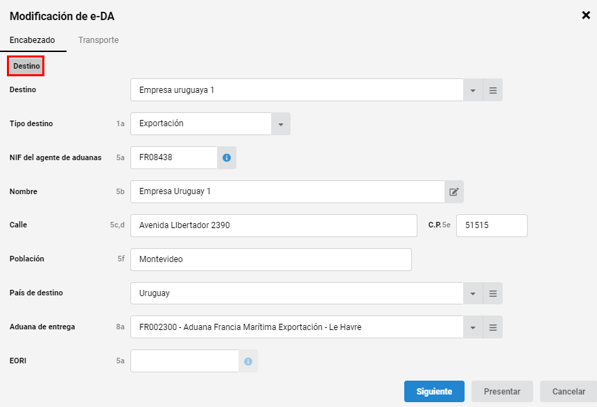Expand the Aduana de entrega dropdown arrow
This screenshot has width=597, height=407.
473,327
